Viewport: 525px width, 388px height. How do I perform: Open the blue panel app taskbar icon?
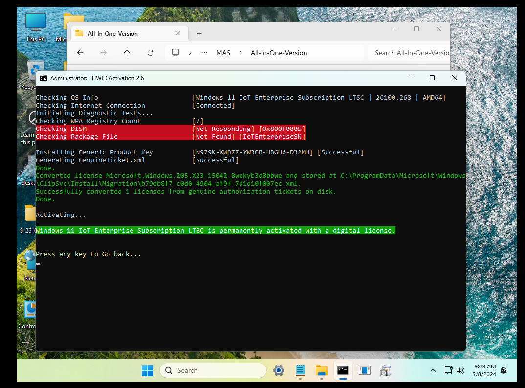364,370
